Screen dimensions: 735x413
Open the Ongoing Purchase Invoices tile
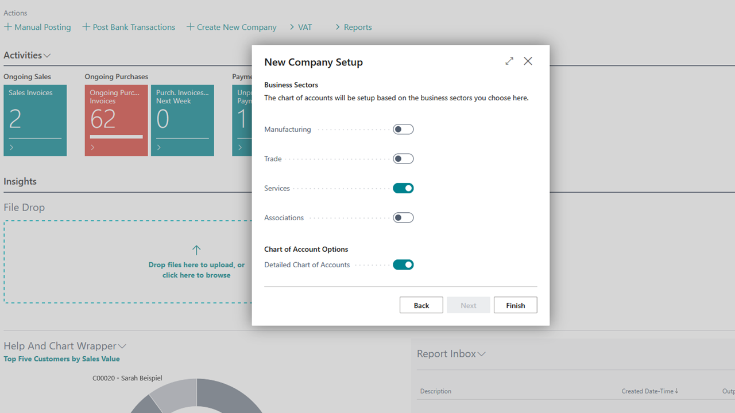coord(116,120)
